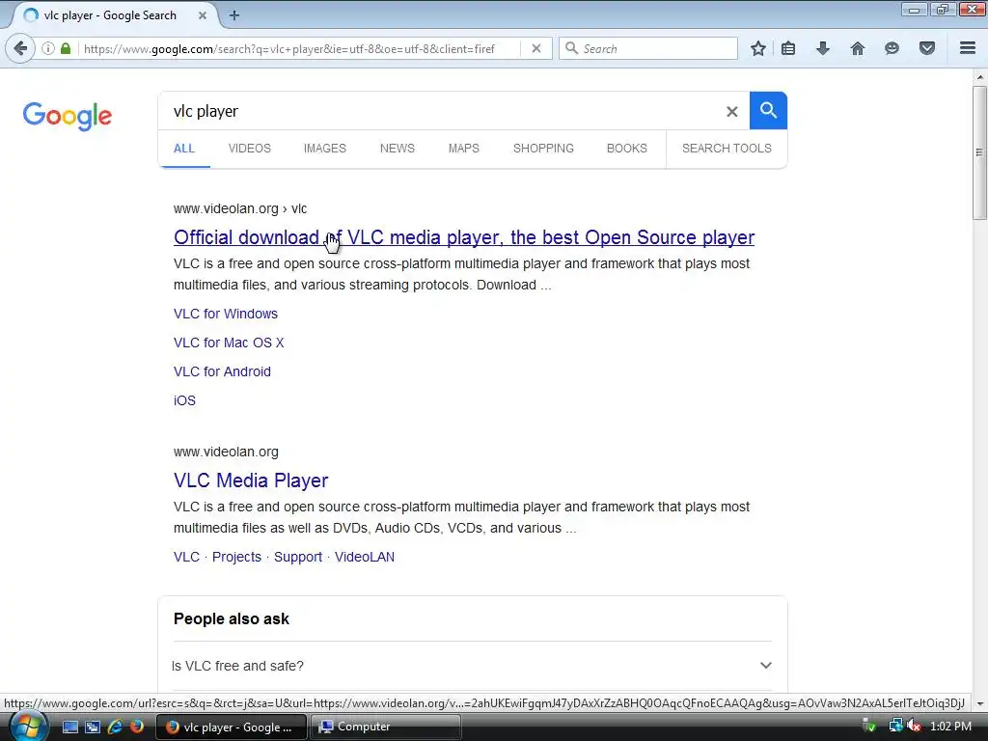Open VLC for Windows link
988x741 pixels.
[x=226, y=314]
